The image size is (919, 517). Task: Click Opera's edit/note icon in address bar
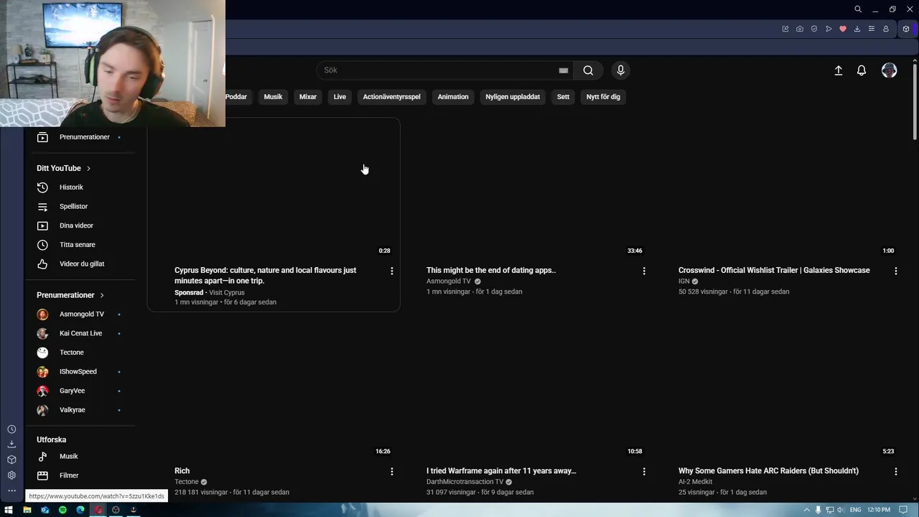click(785, 29)
